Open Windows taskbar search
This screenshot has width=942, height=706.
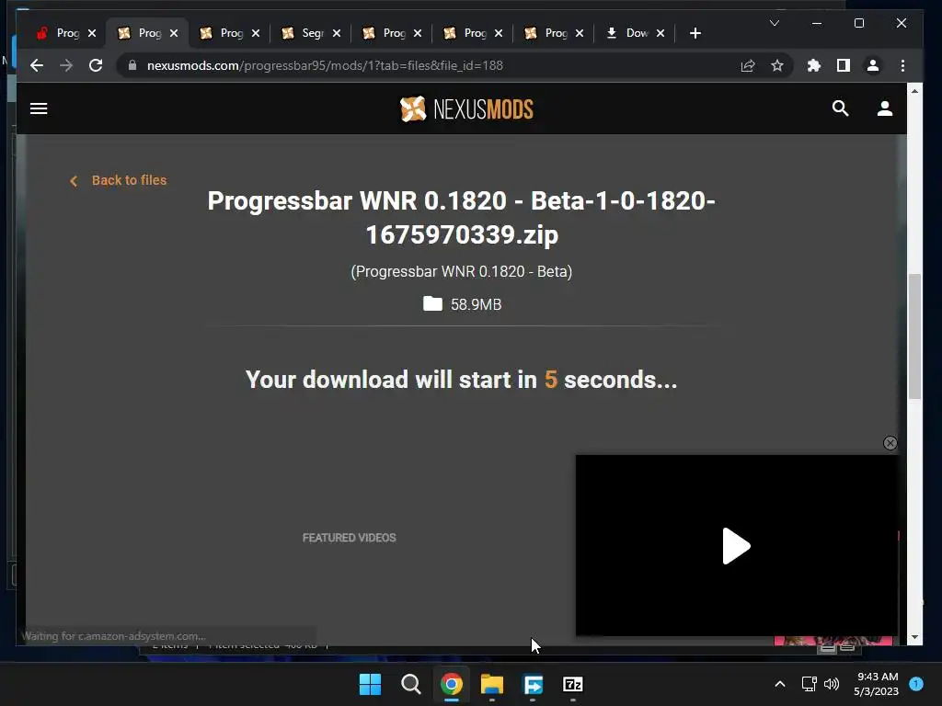pos(411,684)
